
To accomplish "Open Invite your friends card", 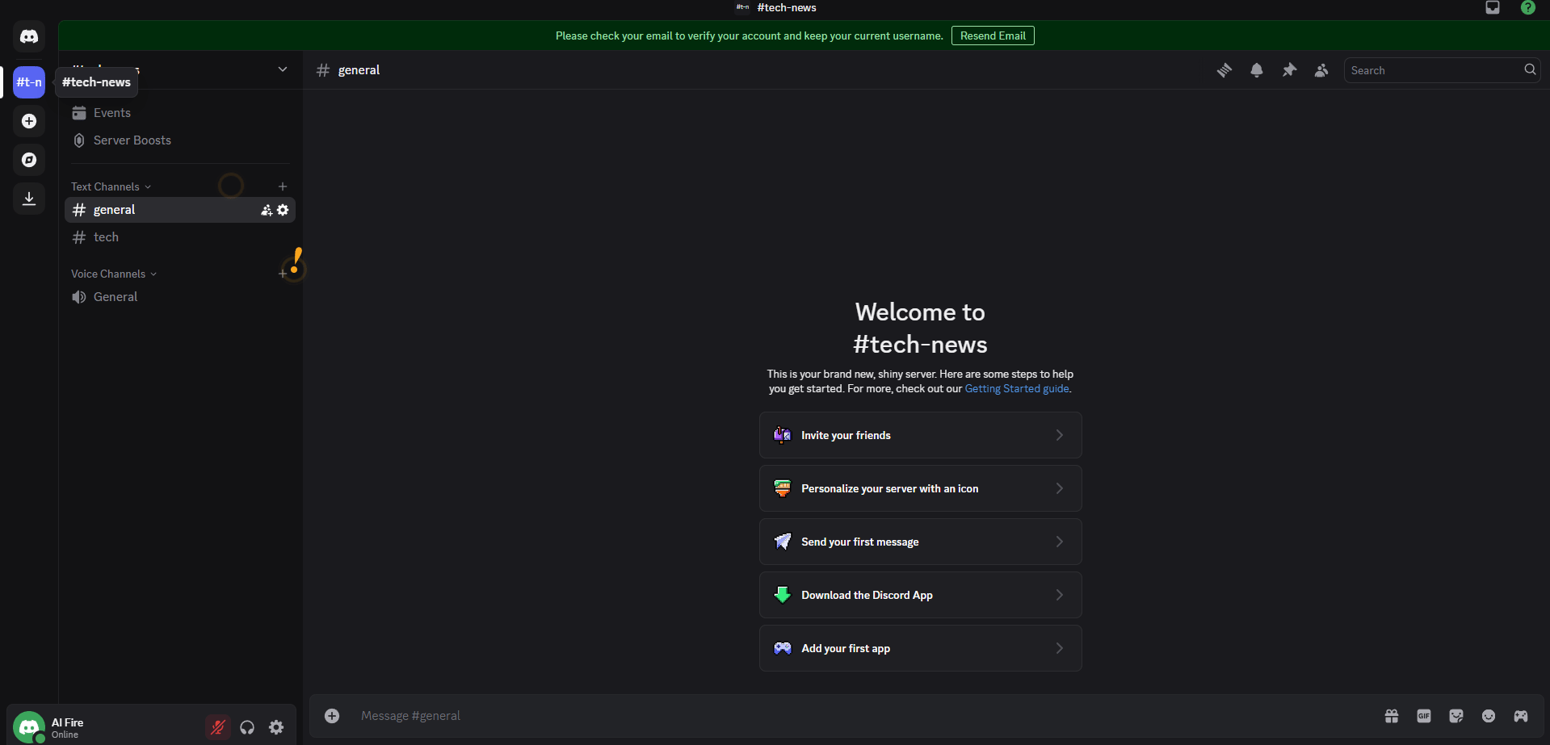I will [920, 435].
